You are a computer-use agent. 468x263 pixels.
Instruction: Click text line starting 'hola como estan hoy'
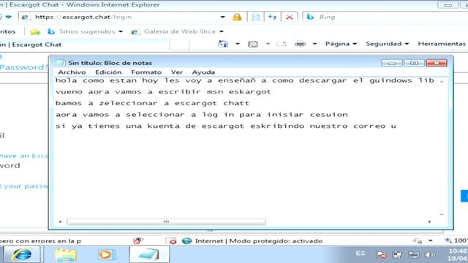(x=245, y=80)
